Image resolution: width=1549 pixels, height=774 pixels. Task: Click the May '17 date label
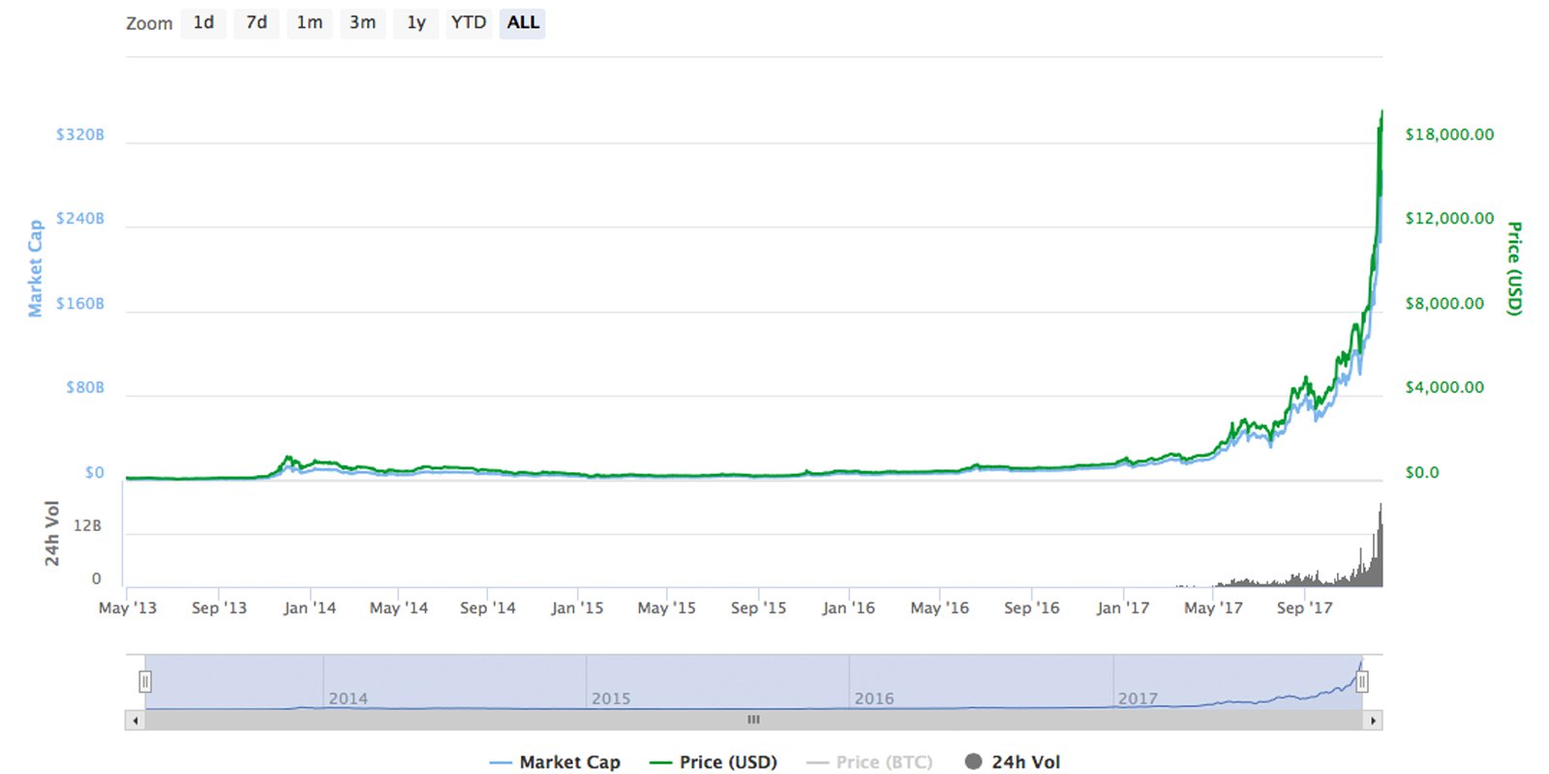[x=1213, y=609]
